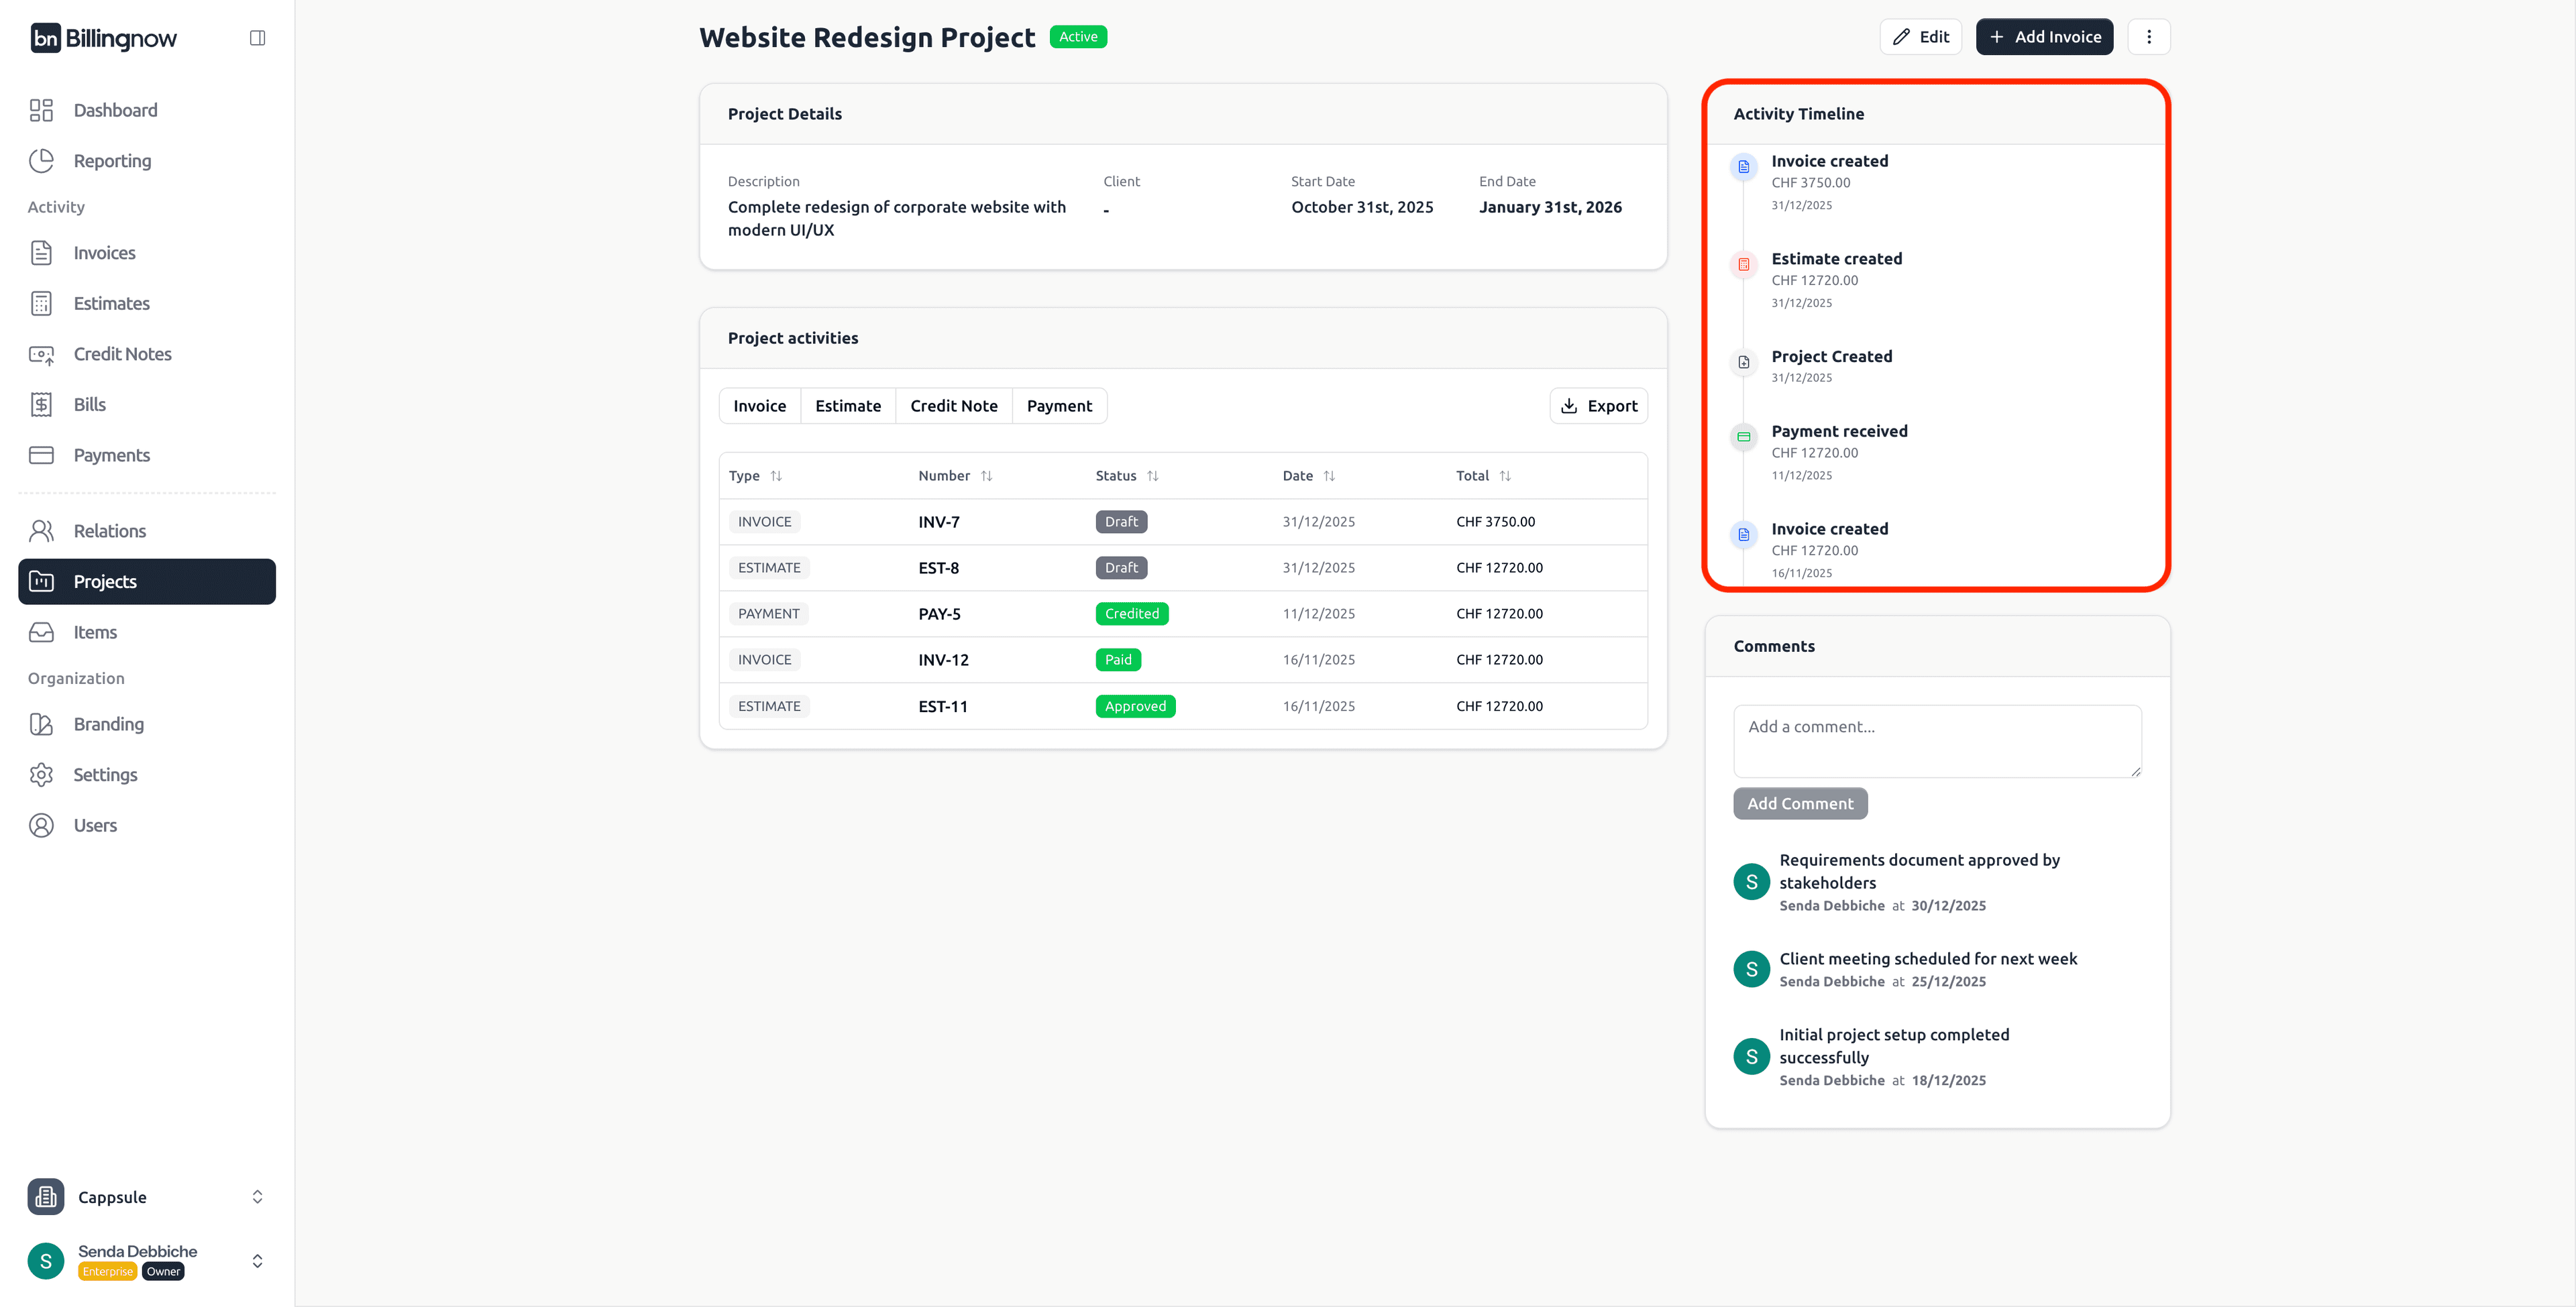Expand the Cappsule organization switcher
Image resolution: width=2576 pixels, height=1307 pixels.
(257, 1197)
